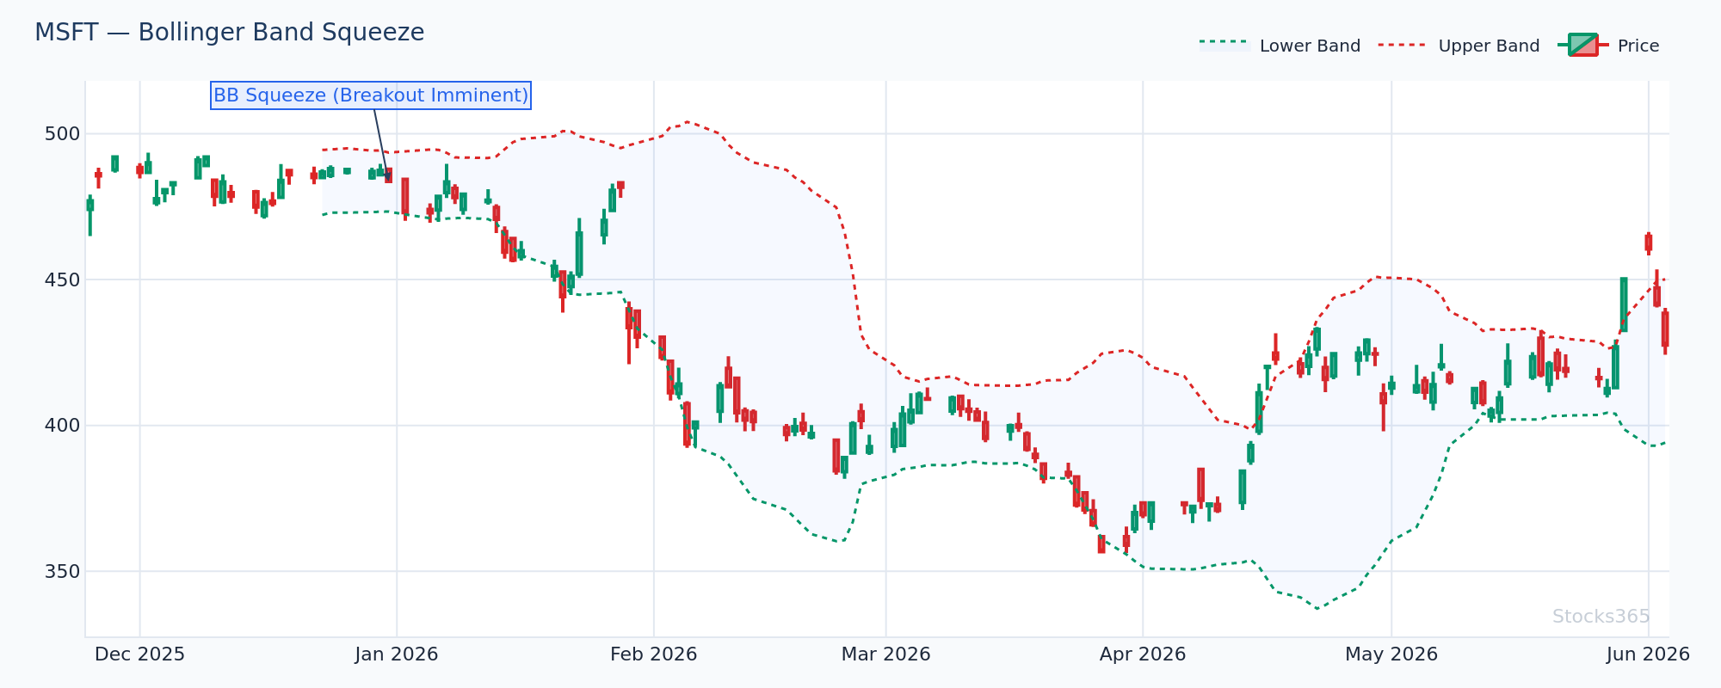Click the green dotted Lower Band legend line
Image resolution: width=1721 pixels, height=688 pixels.
point(1224,42)
